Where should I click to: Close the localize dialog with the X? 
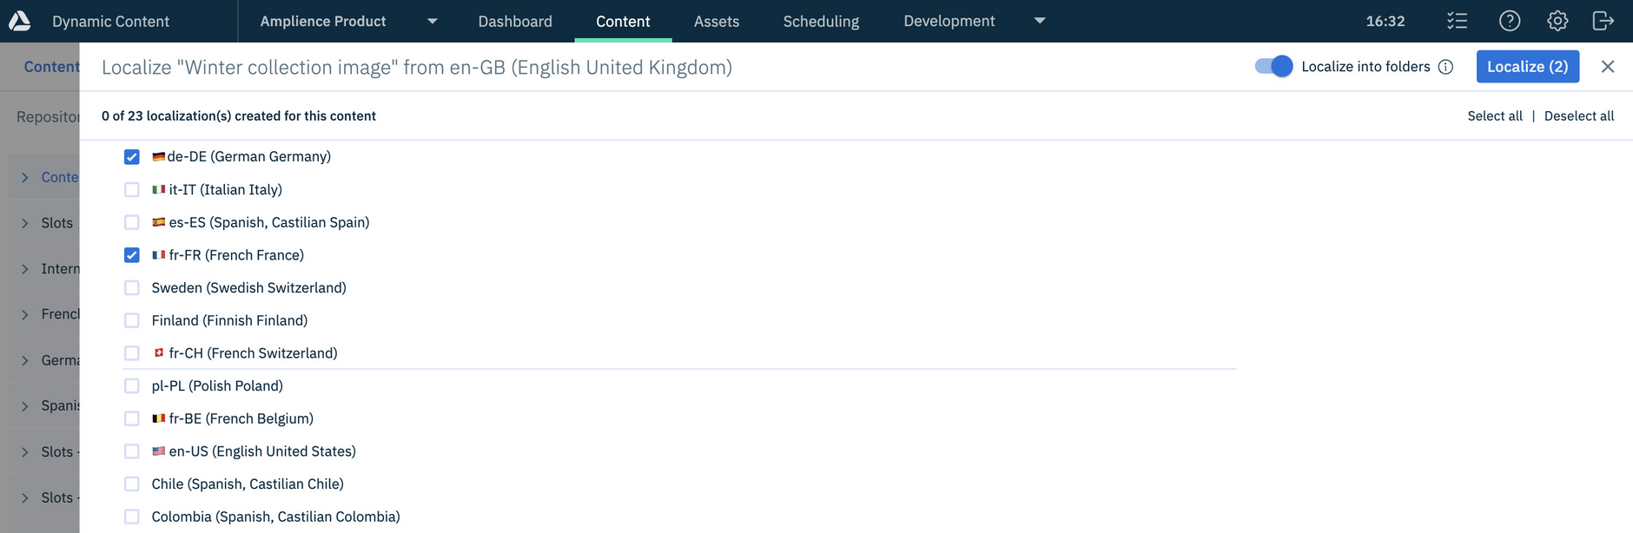pyautogui.click(x=1608, y=67)
